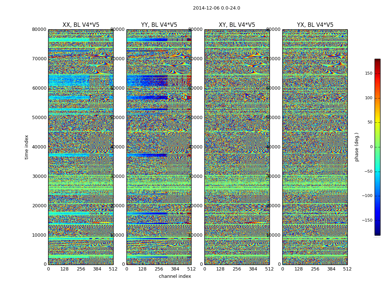Click the 'channel index' x-axis label
The width and height of the screenshot is (386, 294).
point(175,276)
